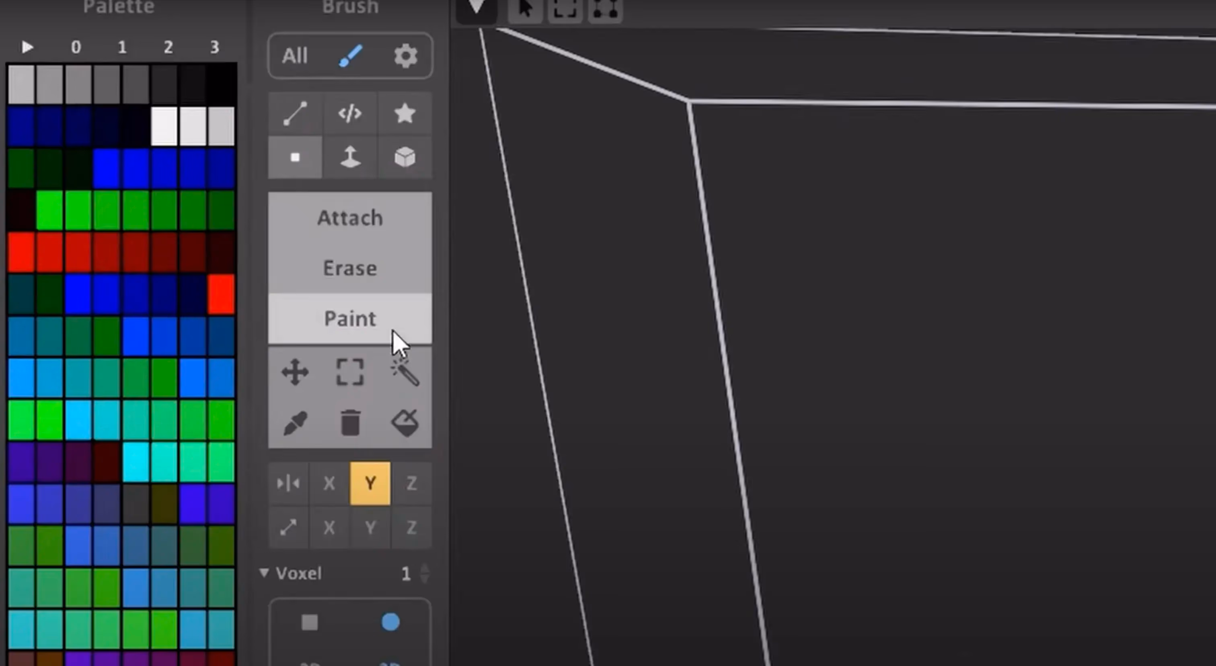The width and height of the screenshot is (1216, 666).
Task: Select the Line brush mode icon
Action: tap(296, 114)
